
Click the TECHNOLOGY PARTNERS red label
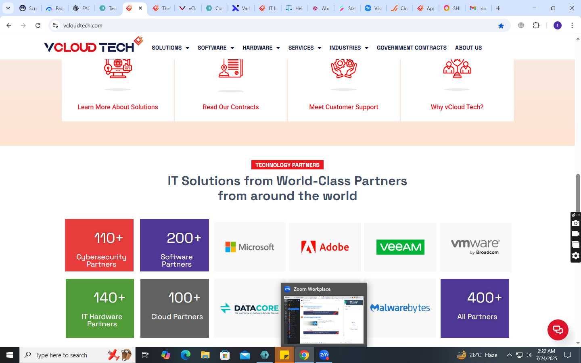(x=287, y=165)
